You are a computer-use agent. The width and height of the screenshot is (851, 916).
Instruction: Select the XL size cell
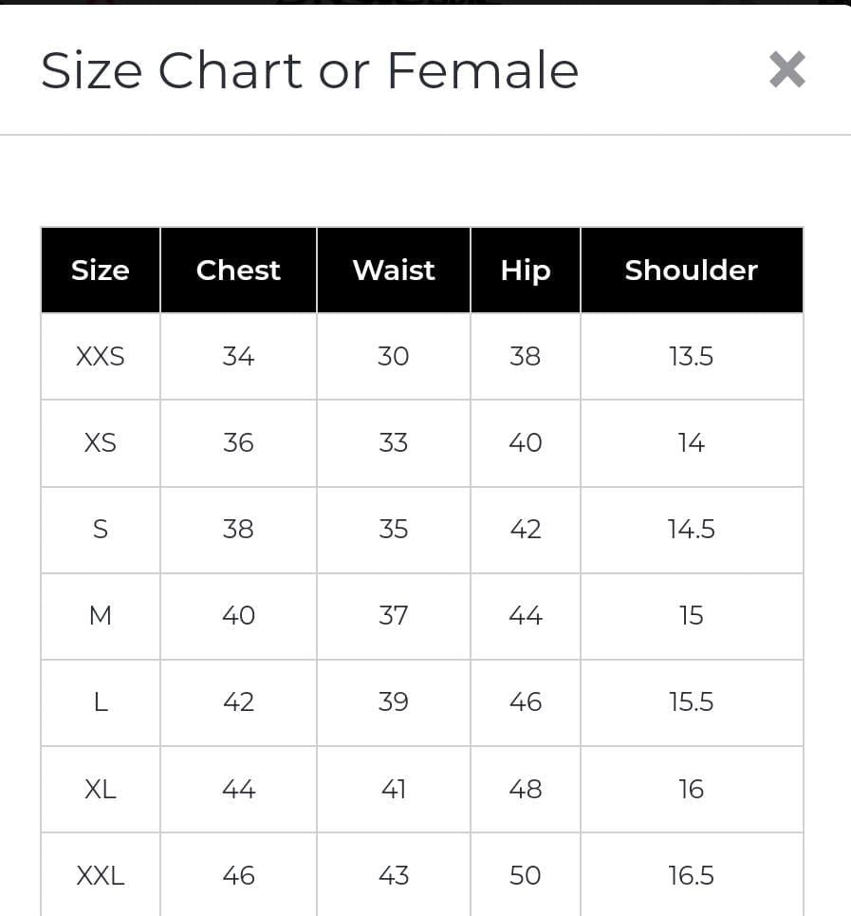coord(101,789)
